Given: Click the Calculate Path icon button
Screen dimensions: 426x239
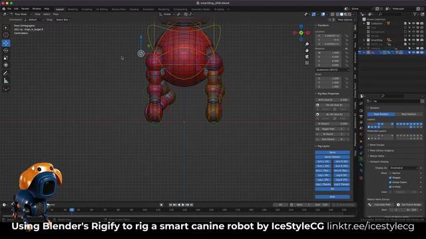Looking at the screenshot, I should [370, 204].
